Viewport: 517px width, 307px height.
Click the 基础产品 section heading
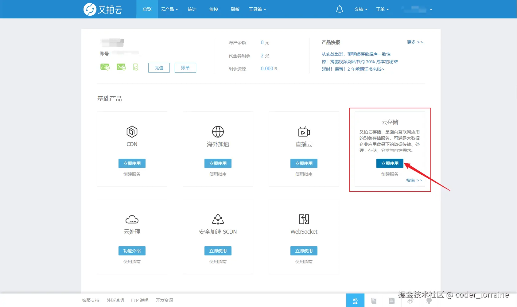point(110,99)
